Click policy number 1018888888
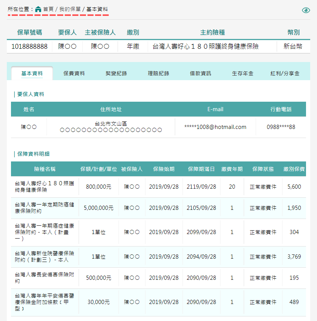Screen dimensions: 317x321 29,47
